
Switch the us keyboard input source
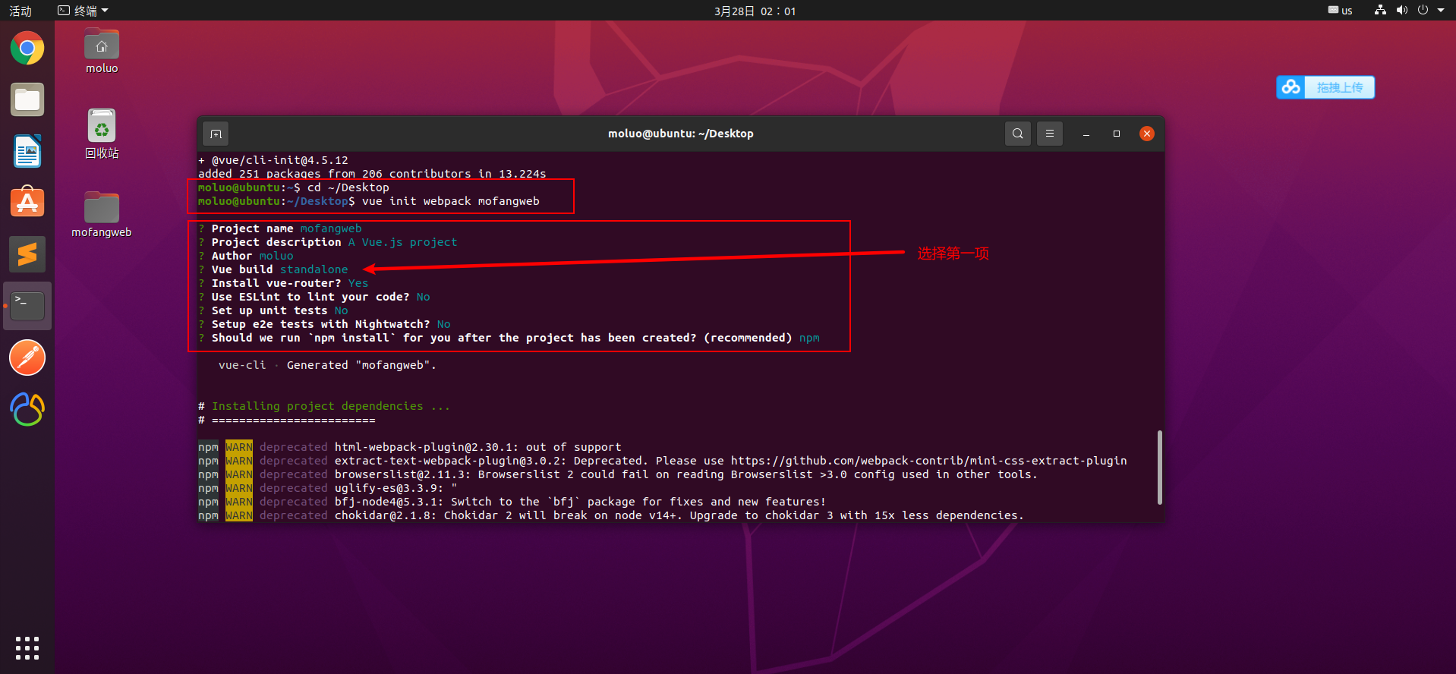[1341, 11]
